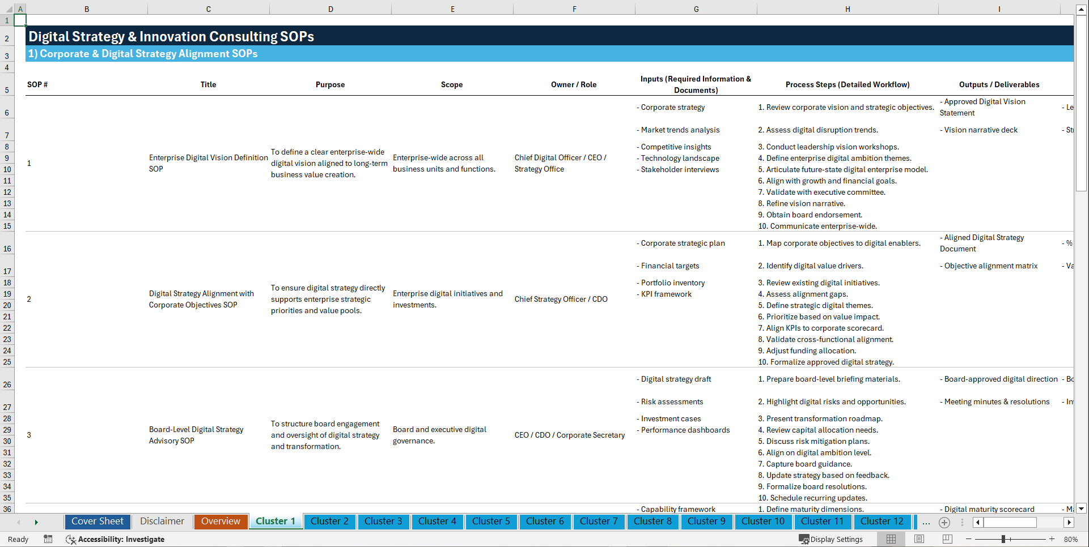This screenshot has width=1089, height=547.
Task: Switch to Normal view using its status bar icon
Action: [890, 539]
